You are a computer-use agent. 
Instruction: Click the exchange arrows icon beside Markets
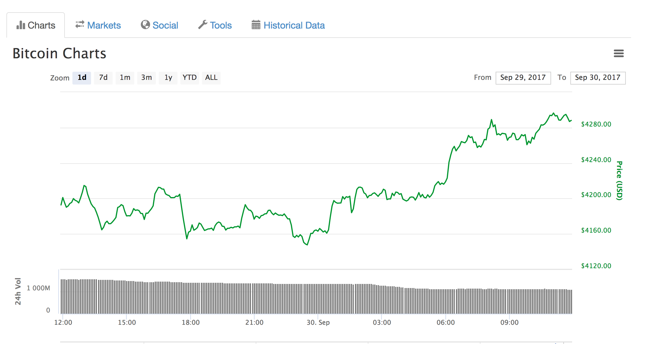pyautogui.click(x=80, y=24)
